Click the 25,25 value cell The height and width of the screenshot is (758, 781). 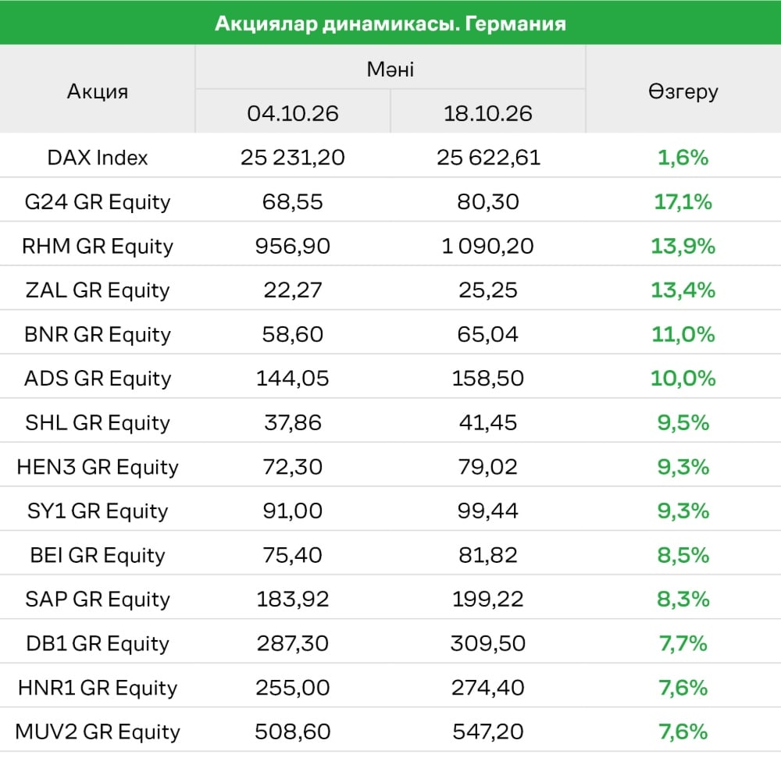click(488, 290)
